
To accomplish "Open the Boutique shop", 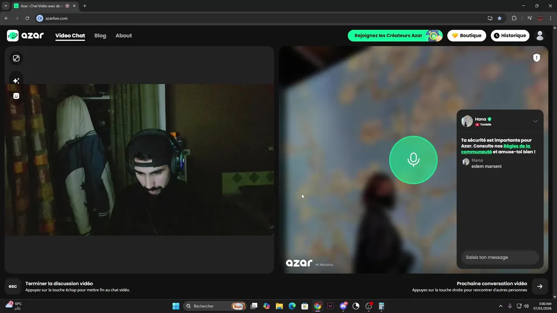I will (466, 36).
